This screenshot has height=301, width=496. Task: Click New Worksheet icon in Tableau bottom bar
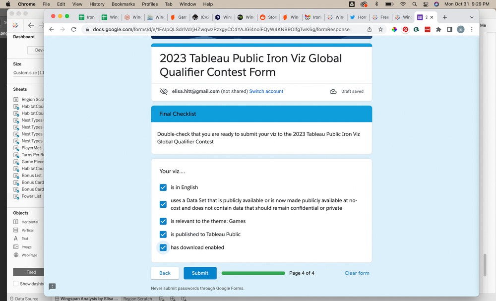point(162,299)
